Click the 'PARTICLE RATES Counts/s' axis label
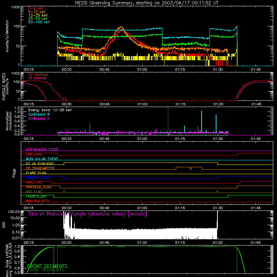This screenshot has width=277, height=277. click(x=5, y=86)
